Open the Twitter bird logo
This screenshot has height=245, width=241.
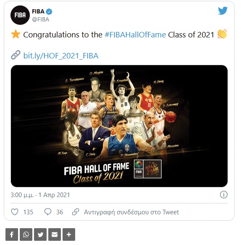click(223, 11)
